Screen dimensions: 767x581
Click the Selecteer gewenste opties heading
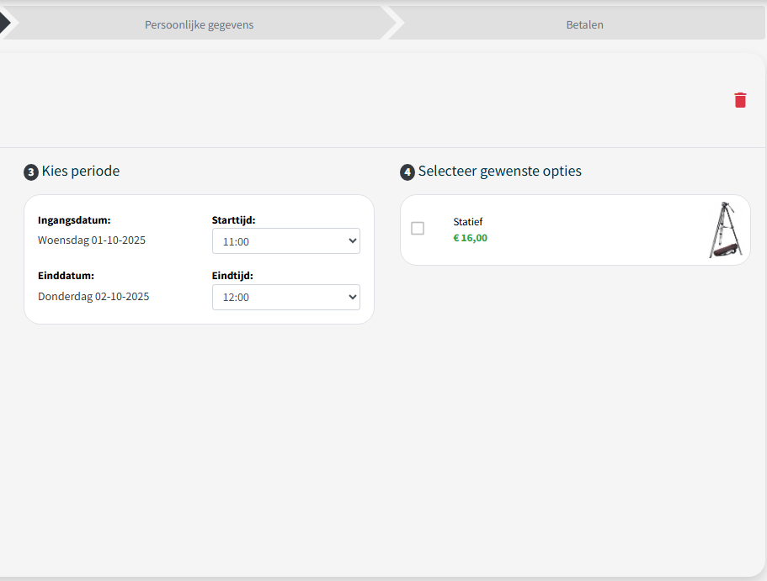(x=499, y=172)
